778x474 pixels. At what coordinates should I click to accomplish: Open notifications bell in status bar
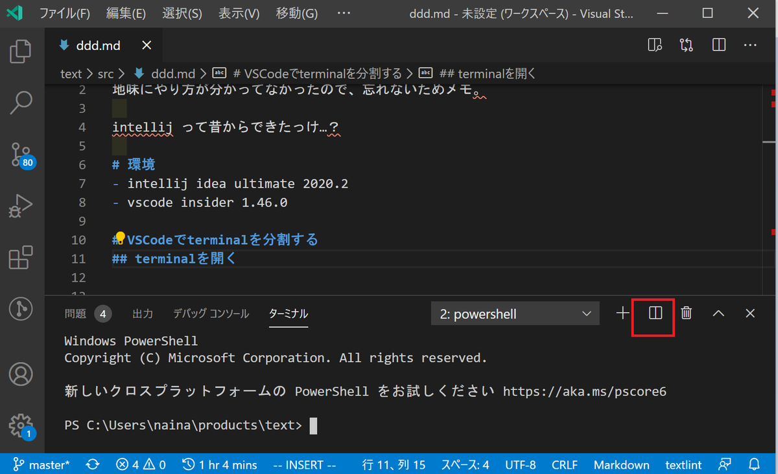point(754,464)
